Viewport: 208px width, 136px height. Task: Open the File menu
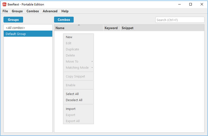point(5,11)
